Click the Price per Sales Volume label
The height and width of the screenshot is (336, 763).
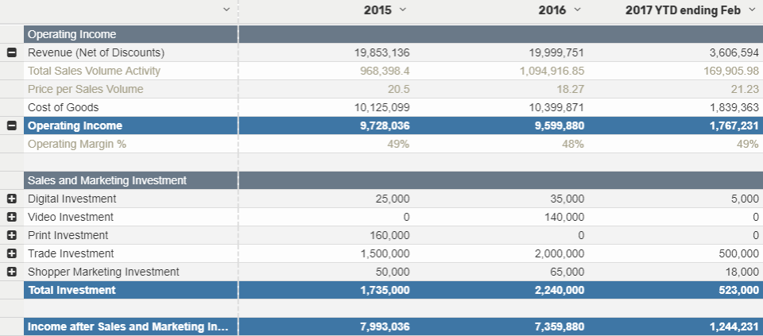point(86,89)
